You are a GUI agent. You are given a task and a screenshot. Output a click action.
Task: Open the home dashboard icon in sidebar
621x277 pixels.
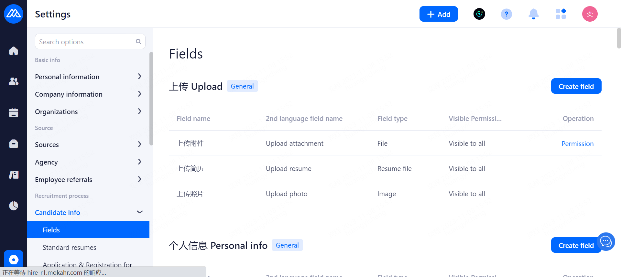(x=14, y=51)
